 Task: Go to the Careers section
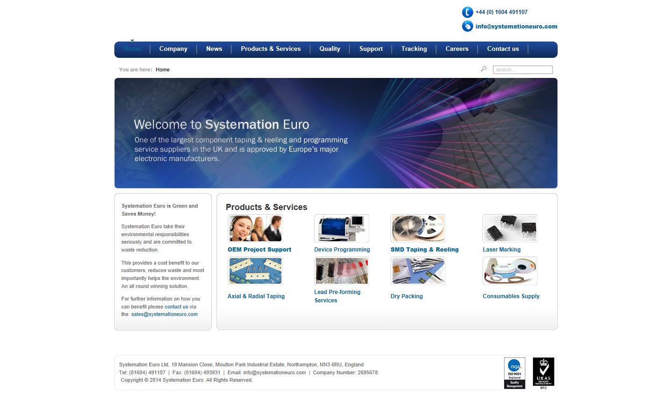pos(456,49)
